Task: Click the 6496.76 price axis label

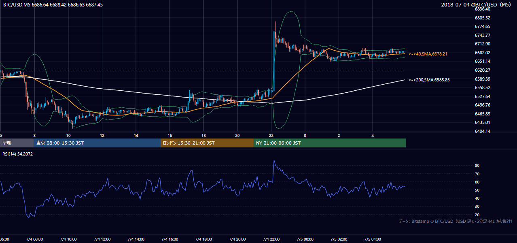Action: pos(483,105)
